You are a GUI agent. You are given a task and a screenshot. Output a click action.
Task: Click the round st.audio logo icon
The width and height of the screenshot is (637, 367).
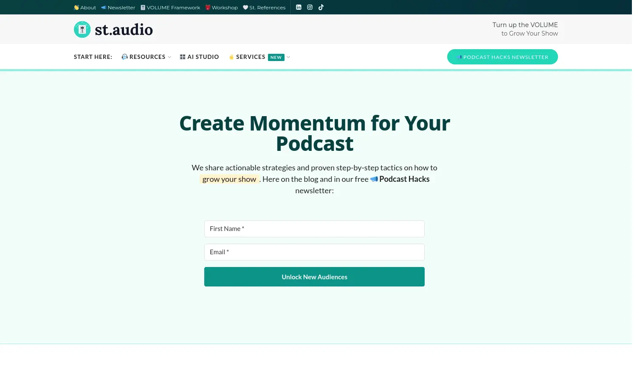82,29
